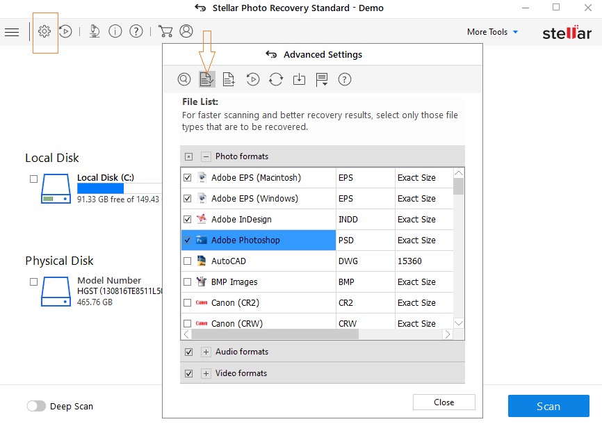Uncheck Adobe EPS (Windows) checkbox
Screen dimensions: 602x424
(x=188, y=199)
